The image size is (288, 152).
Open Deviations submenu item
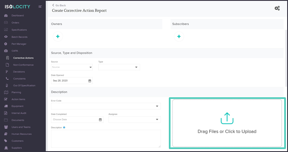pyautogui.click(x=19, y=72)
